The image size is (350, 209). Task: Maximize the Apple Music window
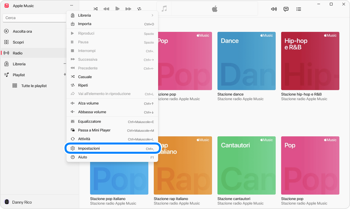(x=331, y=4)
